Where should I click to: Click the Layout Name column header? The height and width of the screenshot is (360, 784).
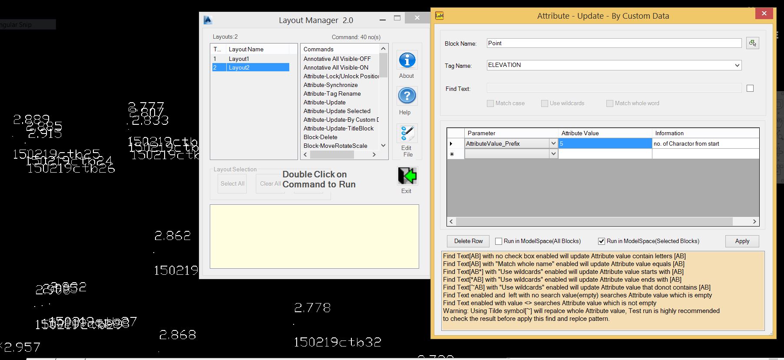(258, 49)
